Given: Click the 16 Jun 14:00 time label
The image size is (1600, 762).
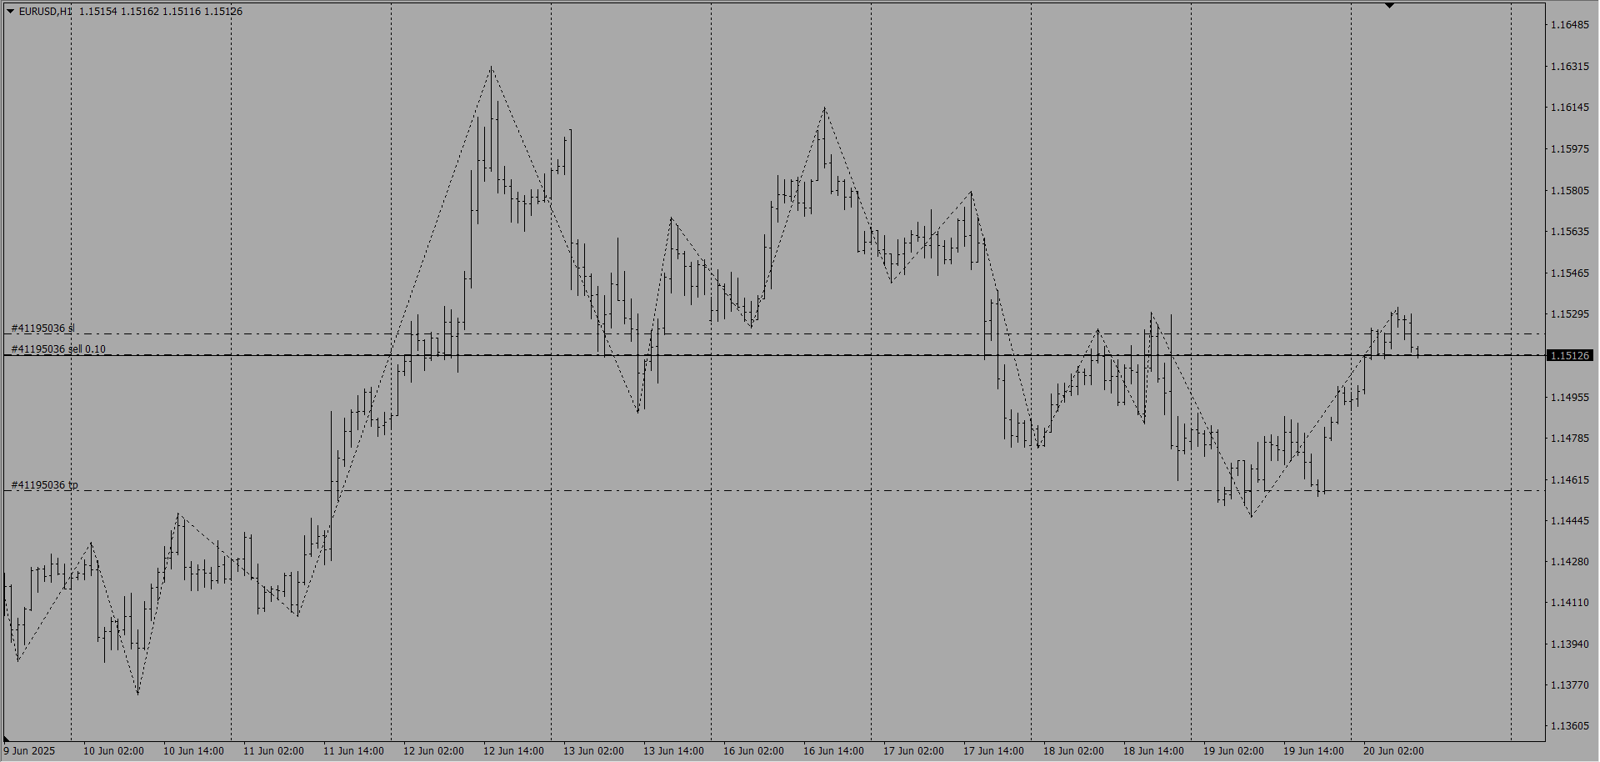Looking at the screenshot, I should click(833, 751).
